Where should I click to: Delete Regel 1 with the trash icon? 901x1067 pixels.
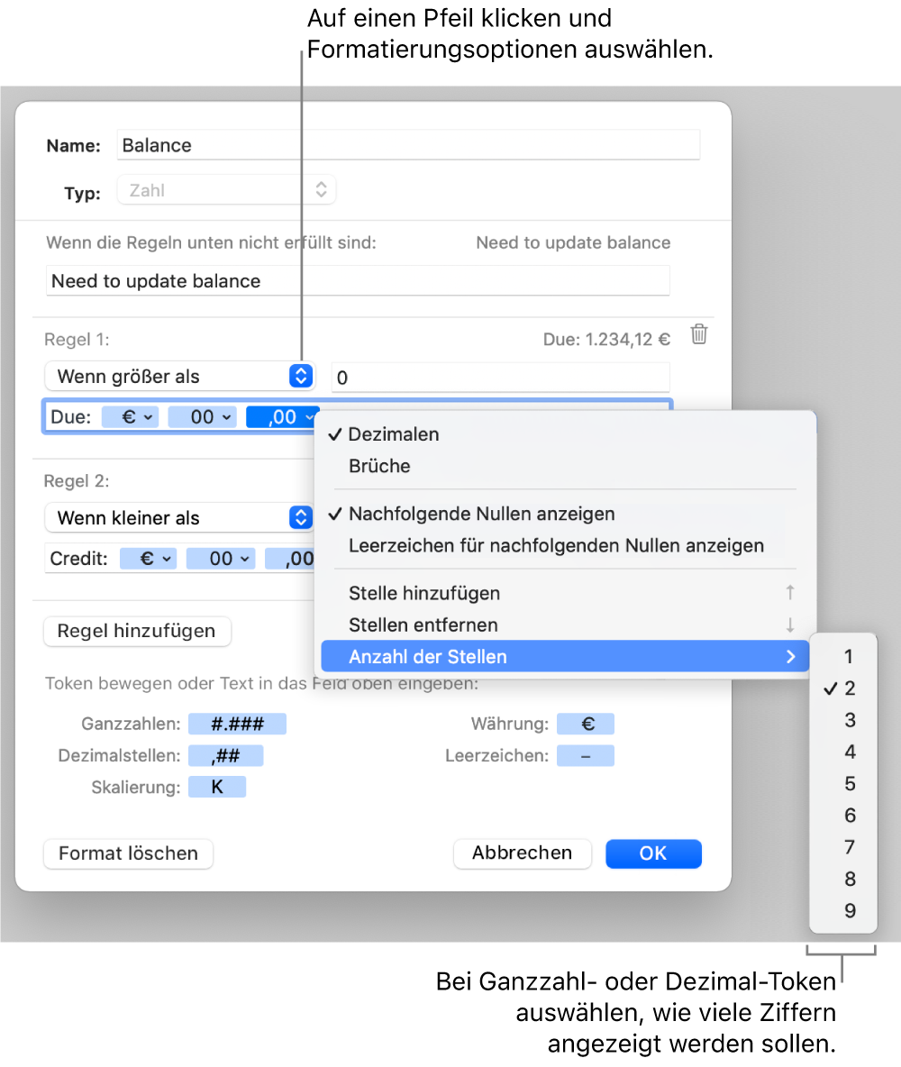pyautogui.click(x=699, y=334)
